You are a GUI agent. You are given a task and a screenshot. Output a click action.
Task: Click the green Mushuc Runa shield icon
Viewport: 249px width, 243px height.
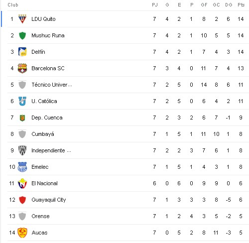[22, 35]
